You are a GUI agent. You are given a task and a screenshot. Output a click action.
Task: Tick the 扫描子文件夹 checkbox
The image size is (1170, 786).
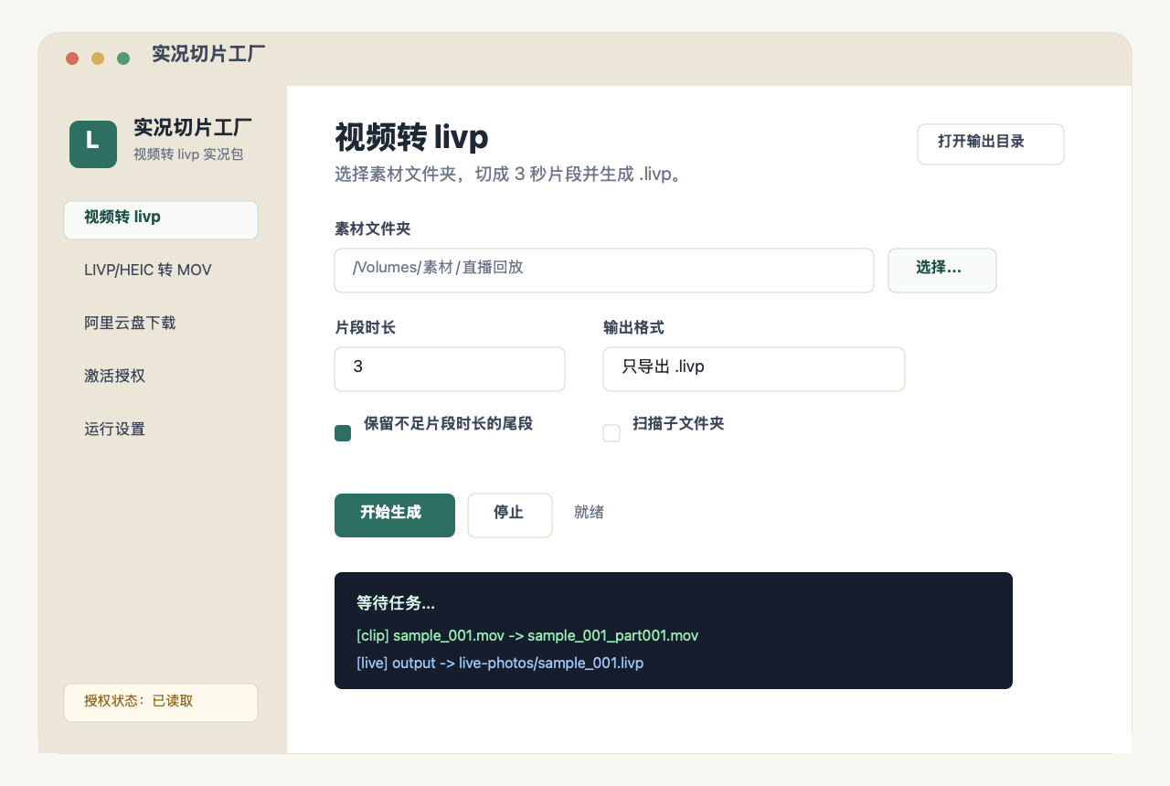612,433
